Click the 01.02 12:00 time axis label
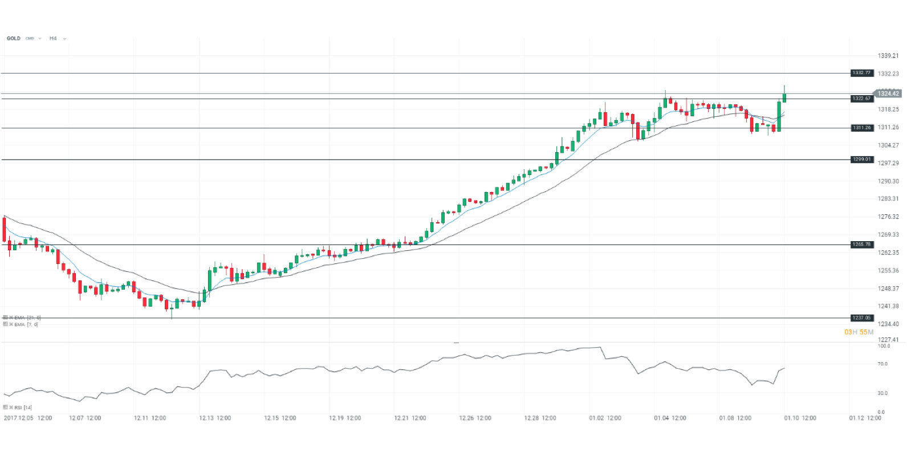Image resolution: width=907 pixels, height=456 pixels. click(x=605, y=418)
